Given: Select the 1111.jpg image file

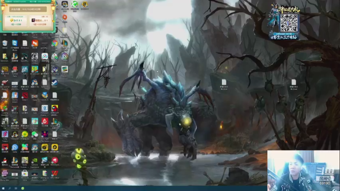Looking at the screenshot, I should tap(15, 174).
